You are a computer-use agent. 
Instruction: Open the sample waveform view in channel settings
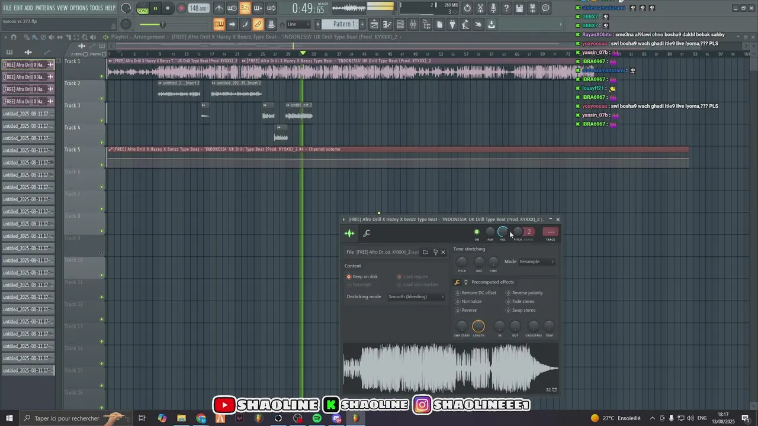(x=350, y=233)
